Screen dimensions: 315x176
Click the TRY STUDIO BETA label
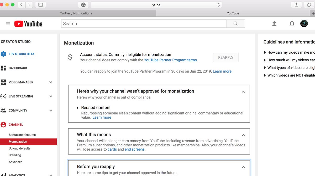(22, 54)
